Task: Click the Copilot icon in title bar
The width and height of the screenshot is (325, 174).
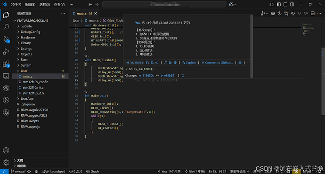Action: click(x=231, y=4)
